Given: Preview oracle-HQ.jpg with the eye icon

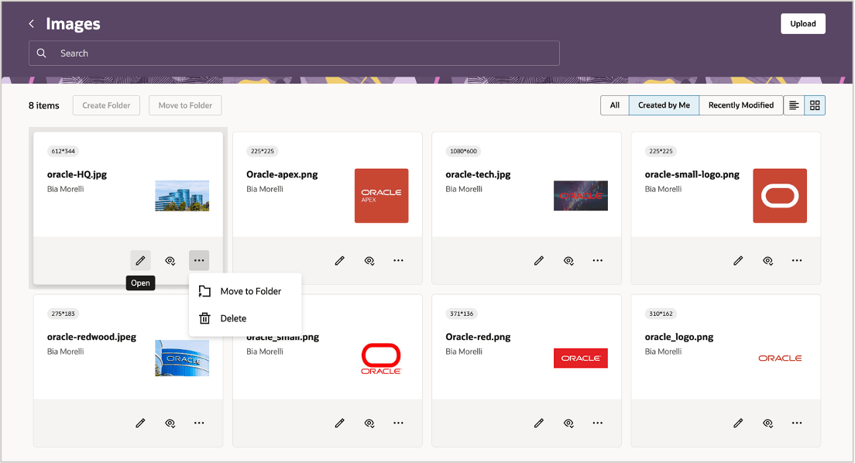Looking at the screenshot, I should [x=170, y=261].
